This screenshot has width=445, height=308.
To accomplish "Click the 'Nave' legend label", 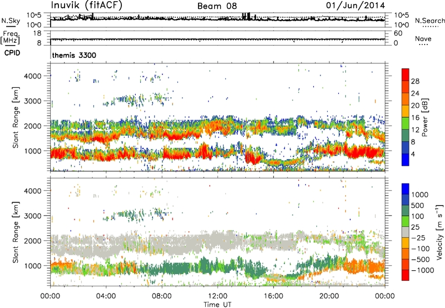I will 423,38.
